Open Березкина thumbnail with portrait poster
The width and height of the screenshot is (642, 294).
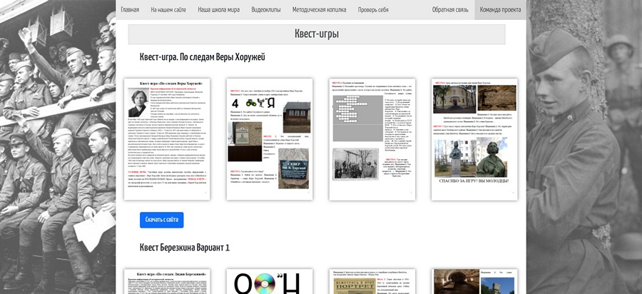[x=372, y=282]
